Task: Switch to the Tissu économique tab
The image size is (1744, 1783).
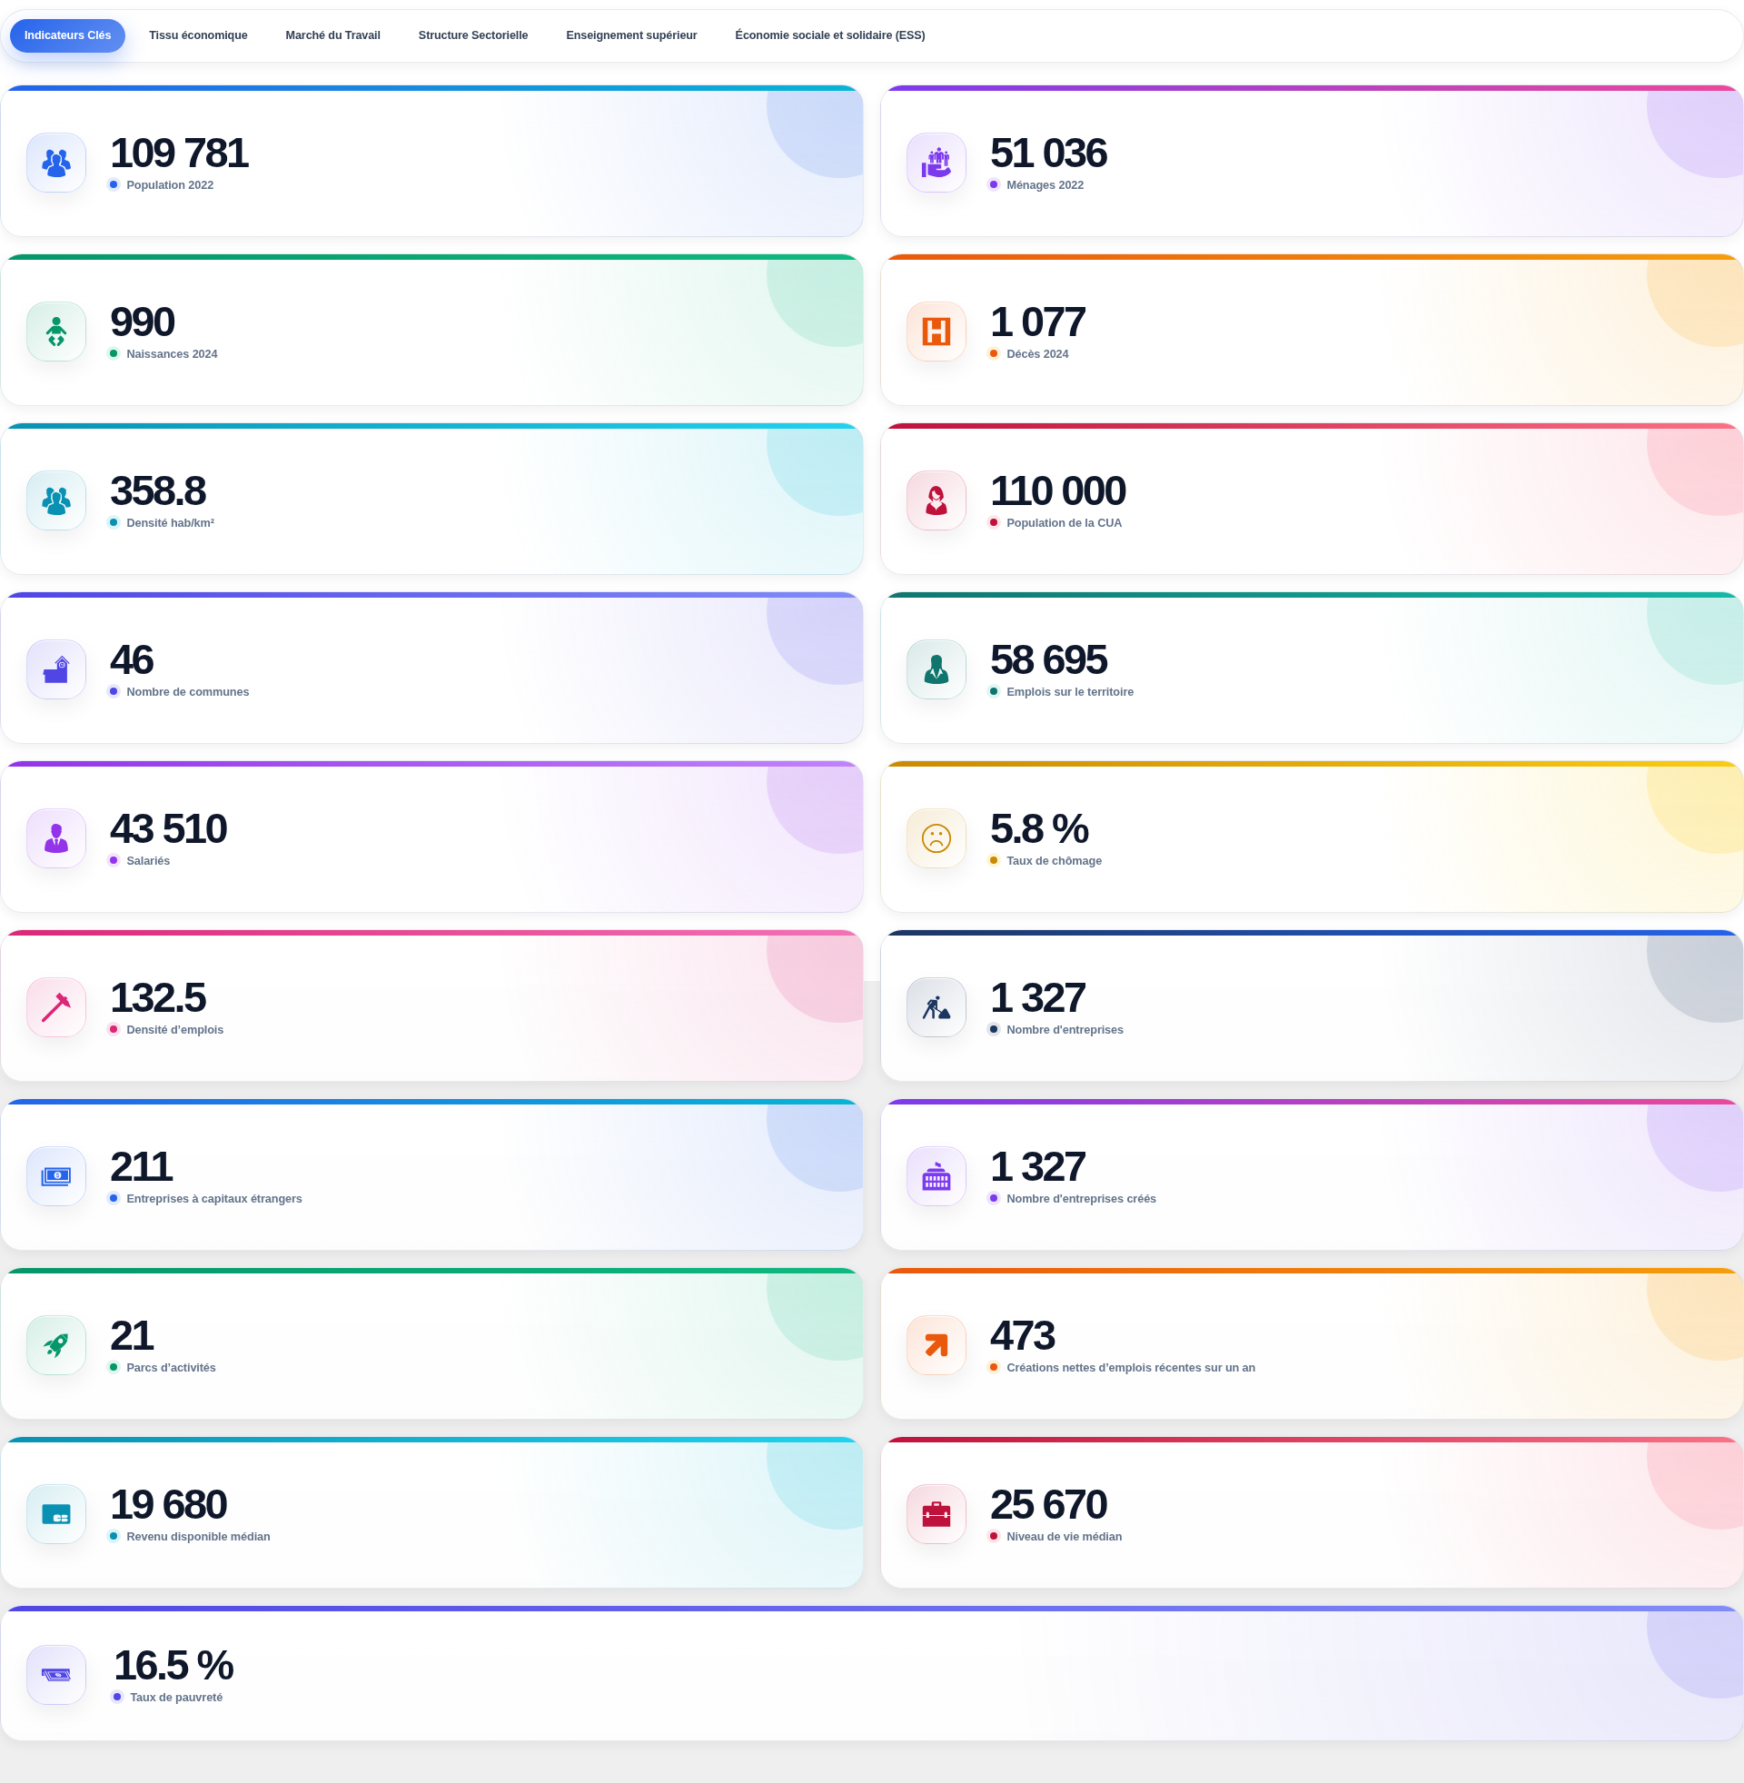Action: pos(198,35)
